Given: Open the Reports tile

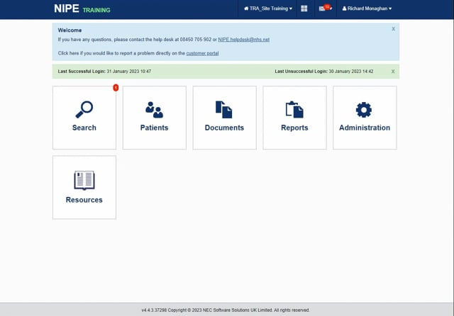Looking at the screenshot, I should coord(294,118).
